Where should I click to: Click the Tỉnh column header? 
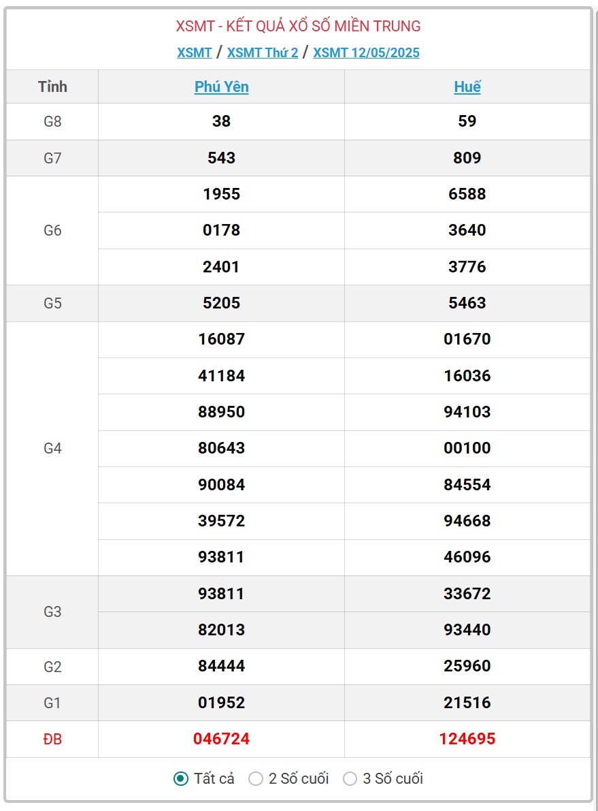(x=52, y=86)
